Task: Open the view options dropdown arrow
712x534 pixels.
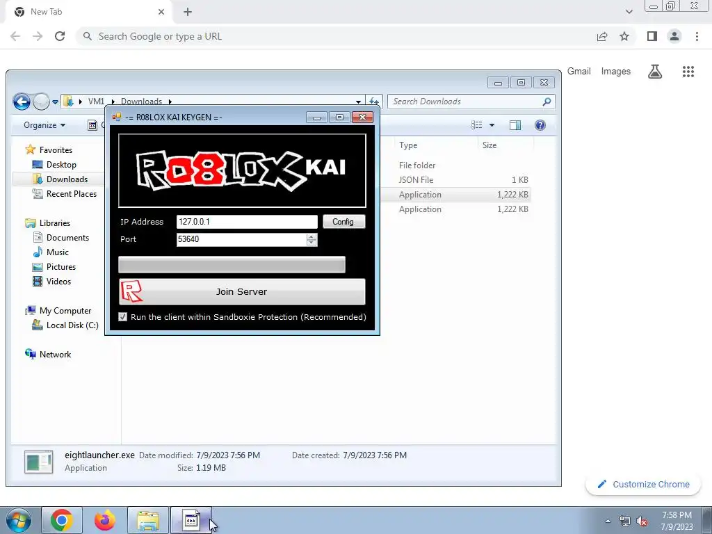Action: tap(492, 125)
